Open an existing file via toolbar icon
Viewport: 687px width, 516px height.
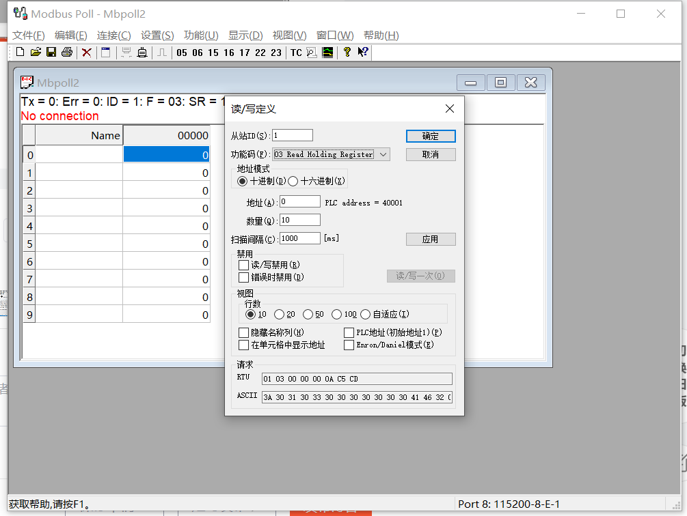[37, 52]
